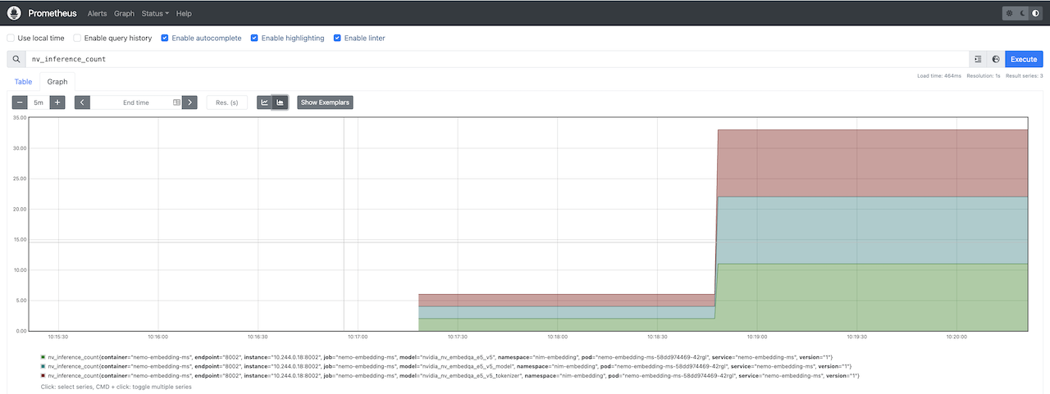This screenshot has width=1050, height=394.
Task: Open the metrics explorer globe icon
Action: coord(996,59)
